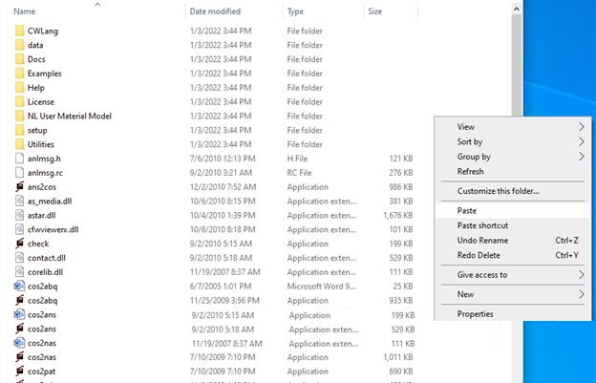Select Customize this folder...
Screen dimensions: 596x383
tap(512, 191)
